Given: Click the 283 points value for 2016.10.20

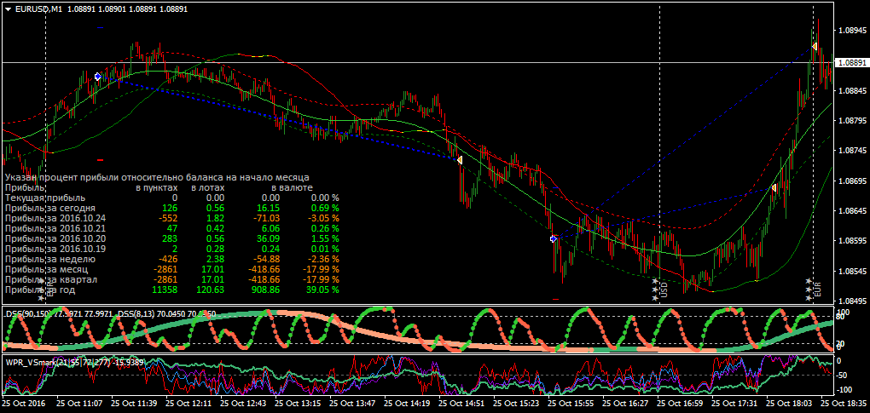Looking at the screenshot, I should pos(169,238).
